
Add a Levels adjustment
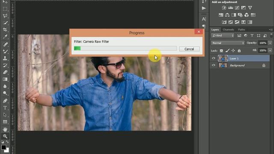pyautogui.click(x=230, y=8)
